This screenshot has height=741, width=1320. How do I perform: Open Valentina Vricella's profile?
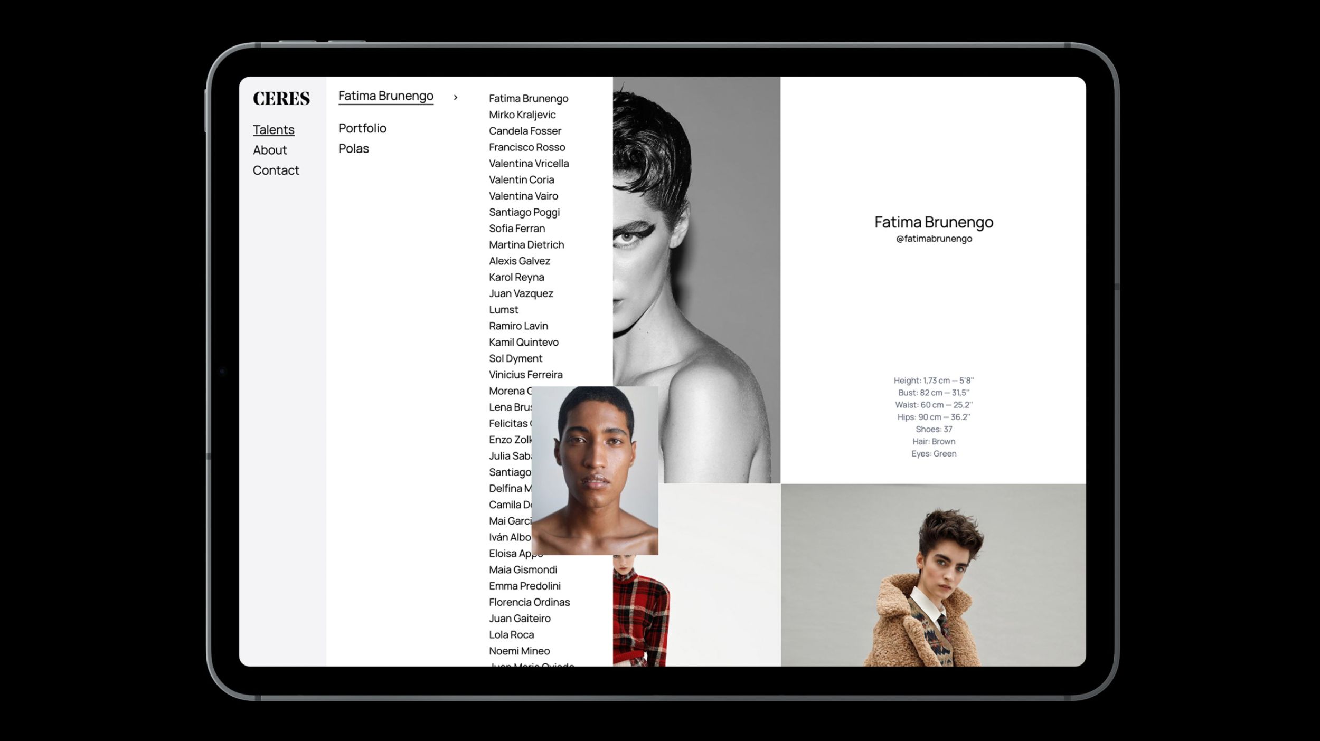(x=529, y=164)
